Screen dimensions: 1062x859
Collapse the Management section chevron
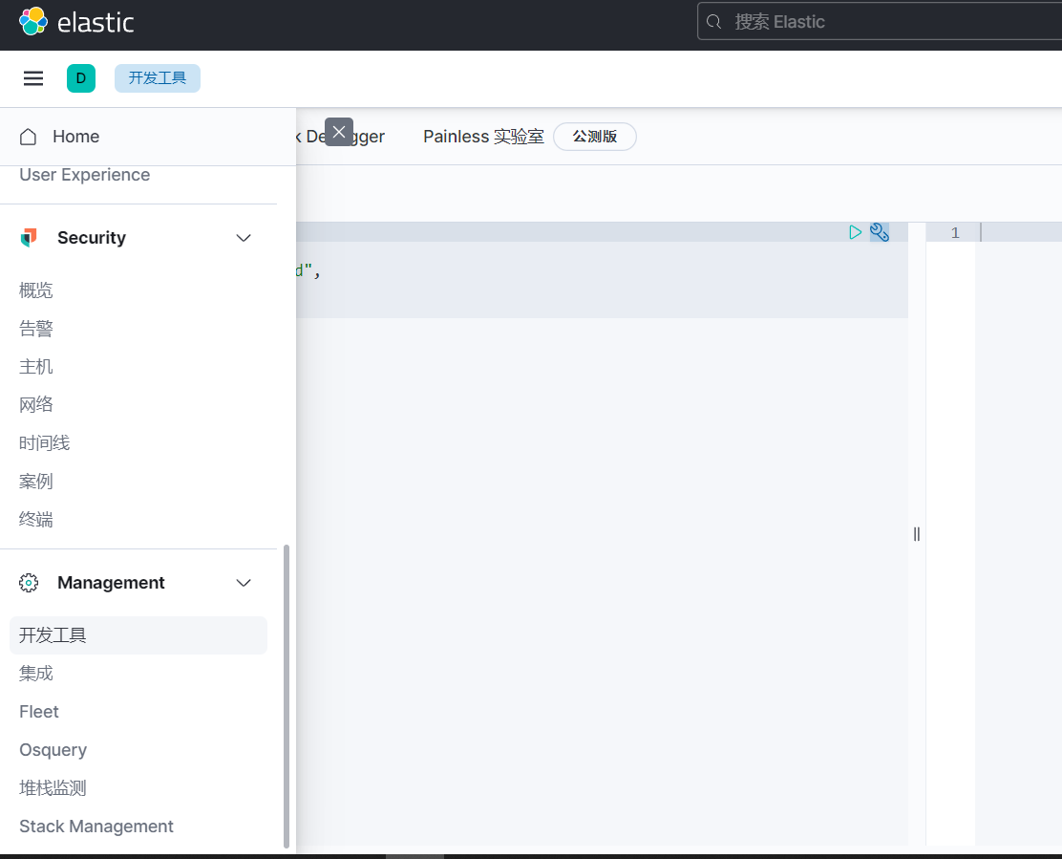[x=244, y=583]
